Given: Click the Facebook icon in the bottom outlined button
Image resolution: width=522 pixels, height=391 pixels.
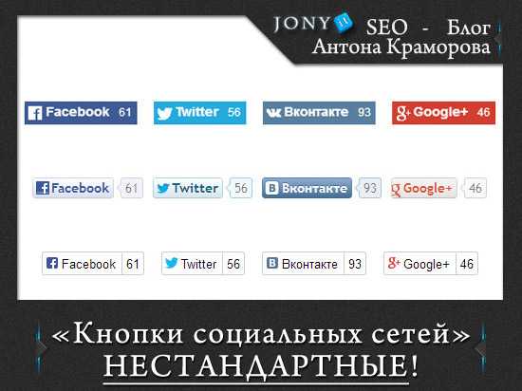Looking at the screenshot, I should click(x=52, y=263).
